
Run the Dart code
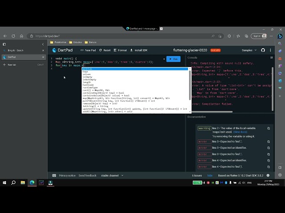tap(173, 59)
